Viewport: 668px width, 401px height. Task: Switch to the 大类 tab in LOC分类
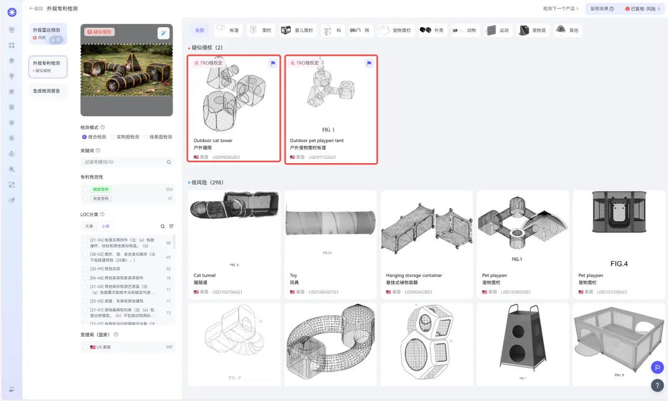(x=89, y=226)
